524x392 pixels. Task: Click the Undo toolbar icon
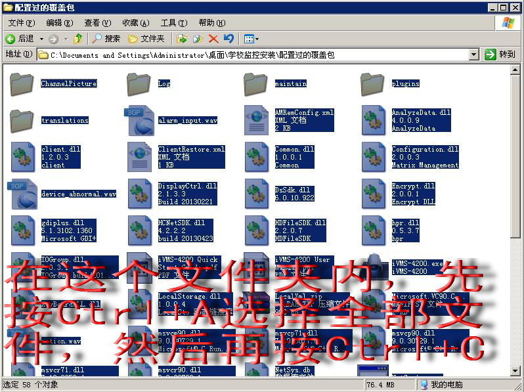pyautogui.click(x=229, y=39)
